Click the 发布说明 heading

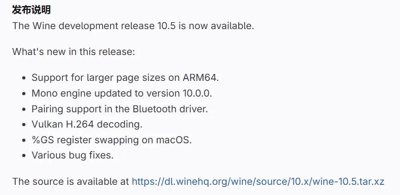(x=31, y=10)
